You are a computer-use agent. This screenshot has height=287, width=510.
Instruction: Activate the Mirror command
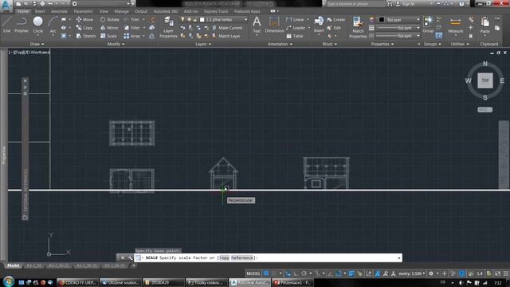click(109, 28)
